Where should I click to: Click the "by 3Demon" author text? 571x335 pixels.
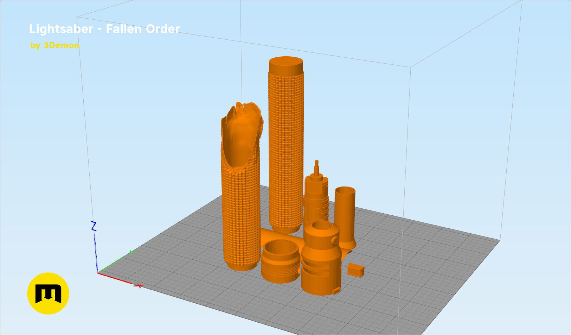54,45
